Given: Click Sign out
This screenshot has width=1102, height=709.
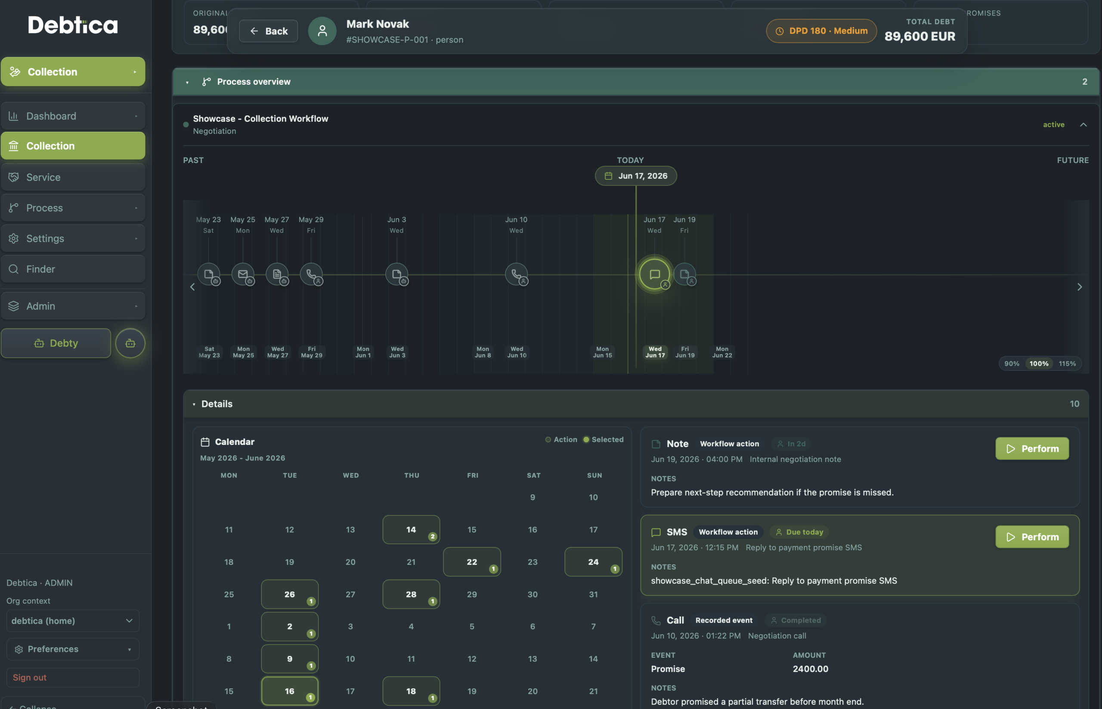Looking at the screenshot, I should click(x=73, y=678).
